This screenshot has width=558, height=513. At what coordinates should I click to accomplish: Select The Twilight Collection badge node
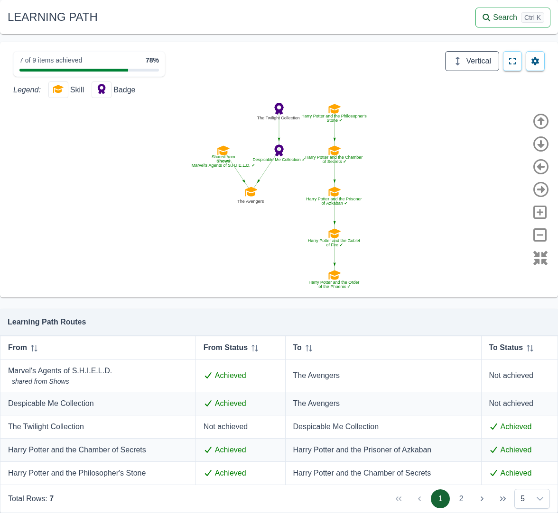[x=279, y=108]
